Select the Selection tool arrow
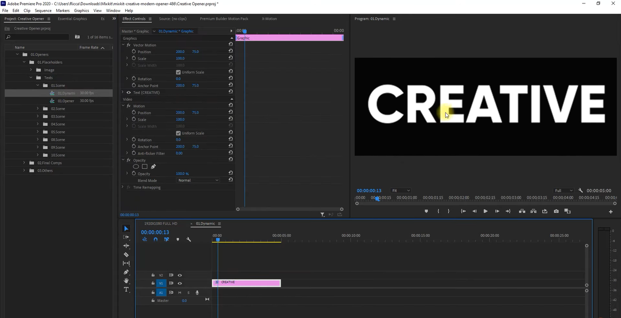 click(x=126, y=228)
